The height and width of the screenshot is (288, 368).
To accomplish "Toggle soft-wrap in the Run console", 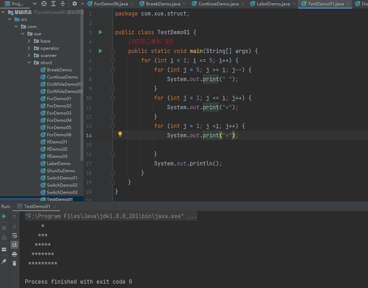I will 14,235.
